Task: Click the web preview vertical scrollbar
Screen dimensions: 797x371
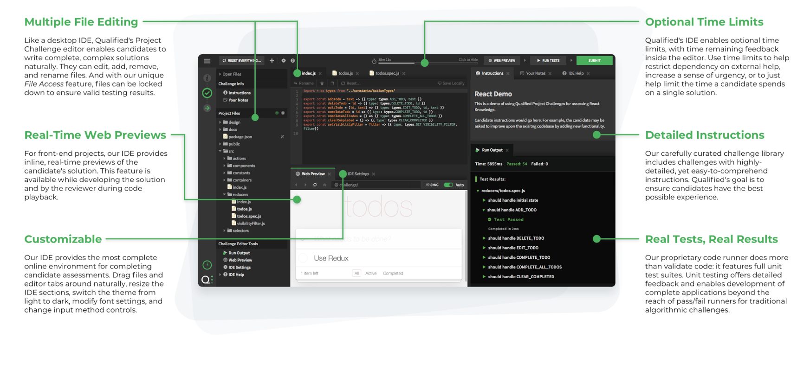Action: click(466, 236)
